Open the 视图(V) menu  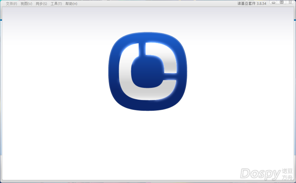(26, 4)
